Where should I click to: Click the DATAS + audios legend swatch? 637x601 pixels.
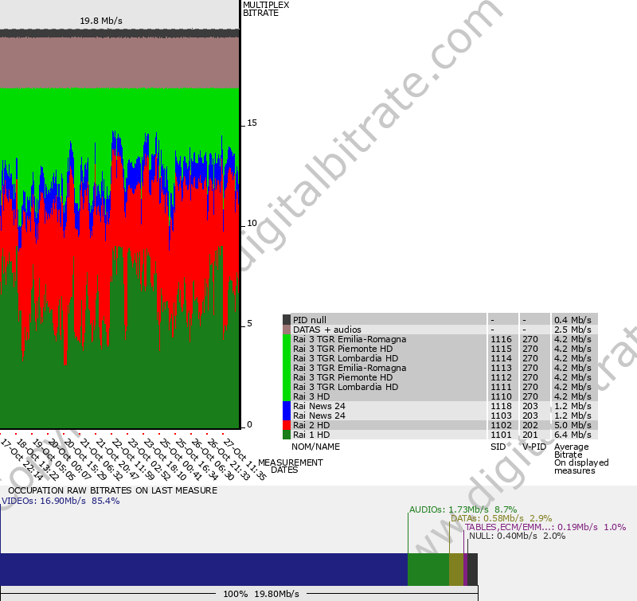pos(287,330)
